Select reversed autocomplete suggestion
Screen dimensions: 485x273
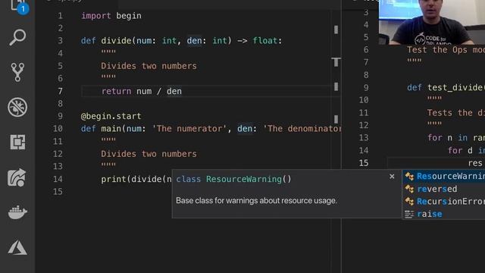click(x=444, y=189)
